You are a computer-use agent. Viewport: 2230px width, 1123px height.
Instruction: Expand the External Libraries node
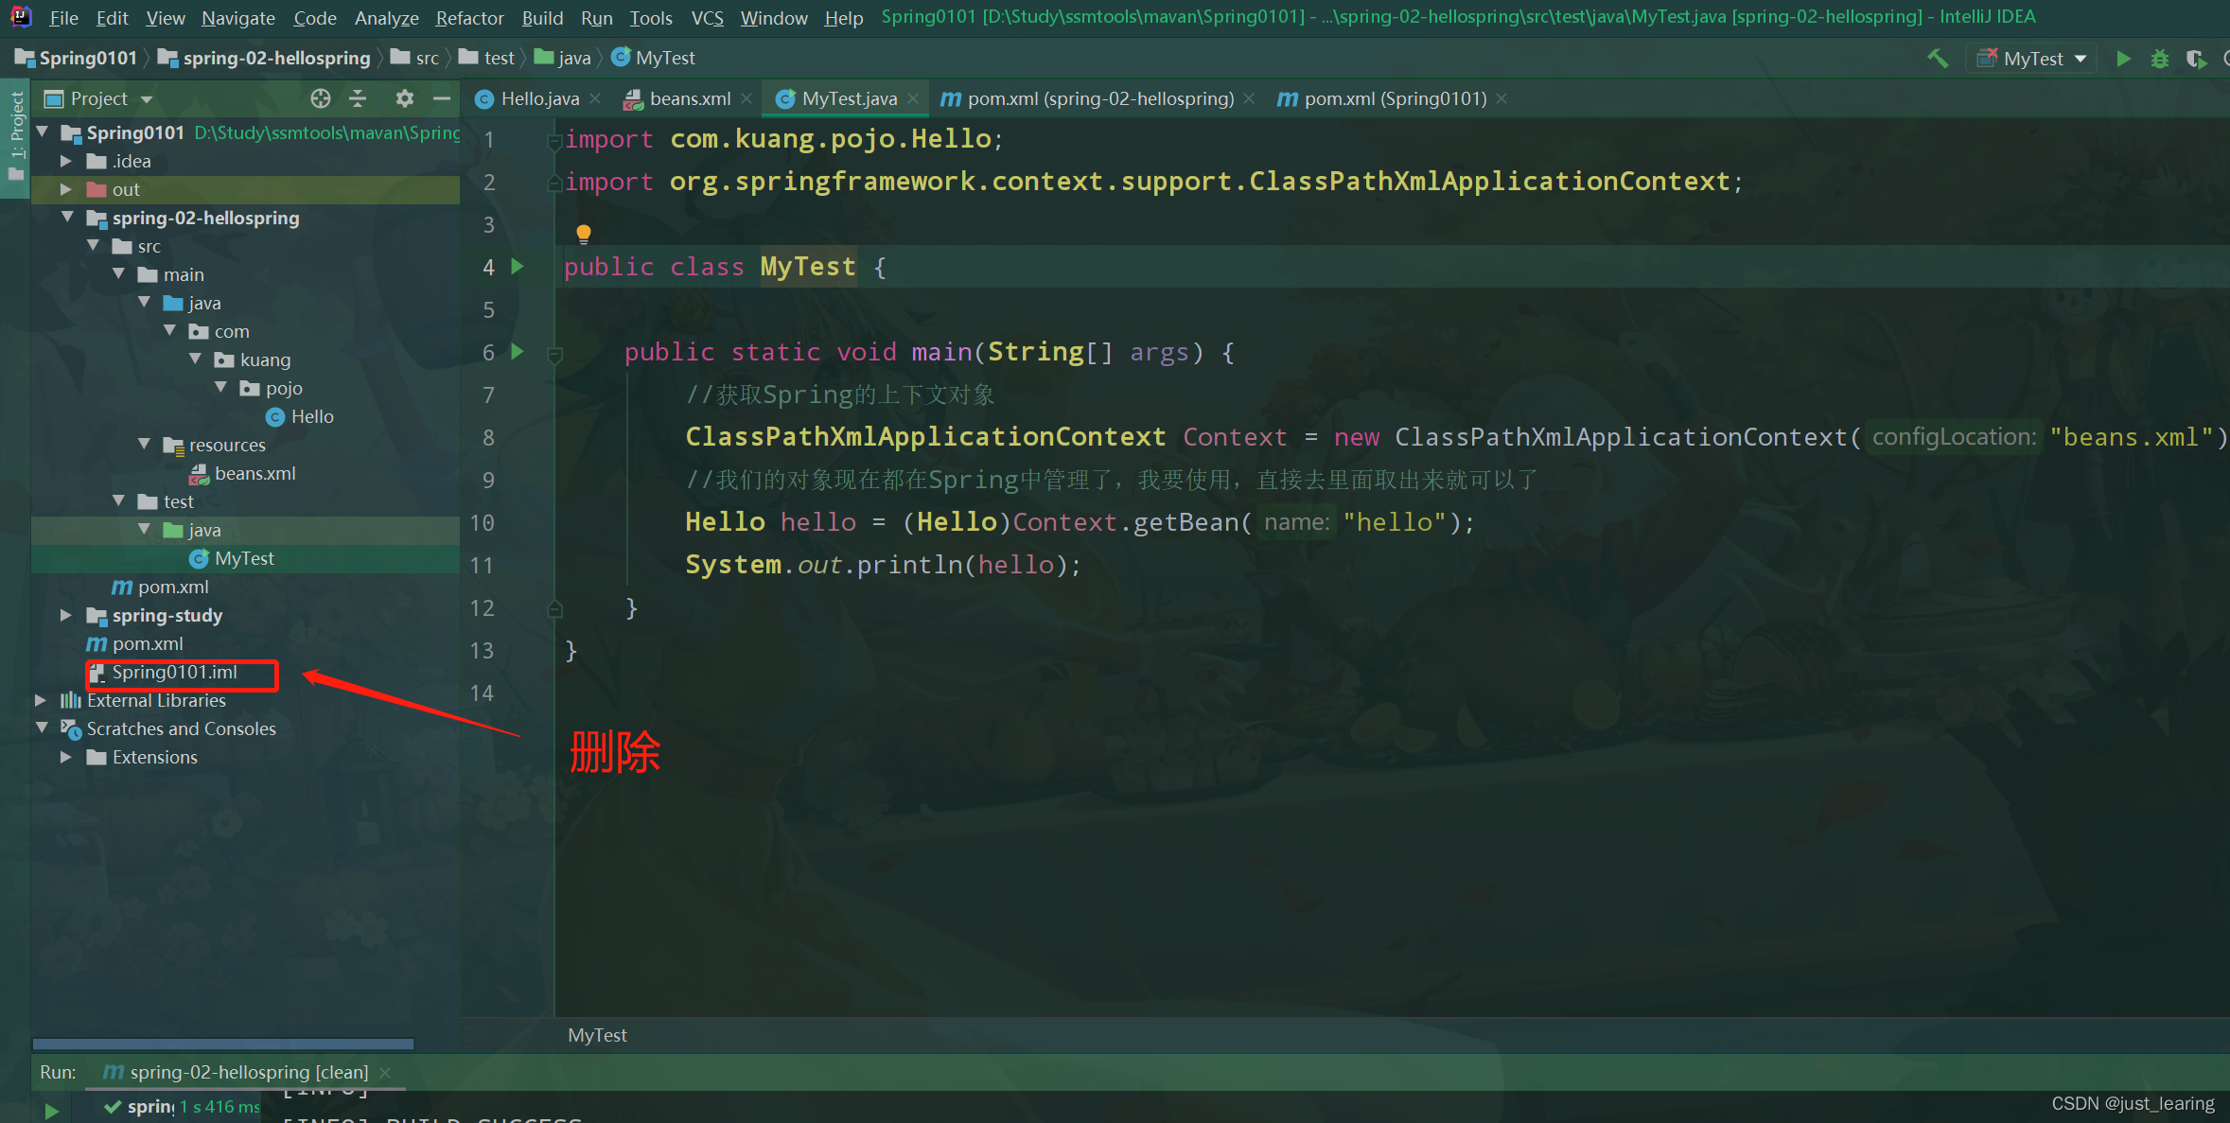click(x=41, y=700)
